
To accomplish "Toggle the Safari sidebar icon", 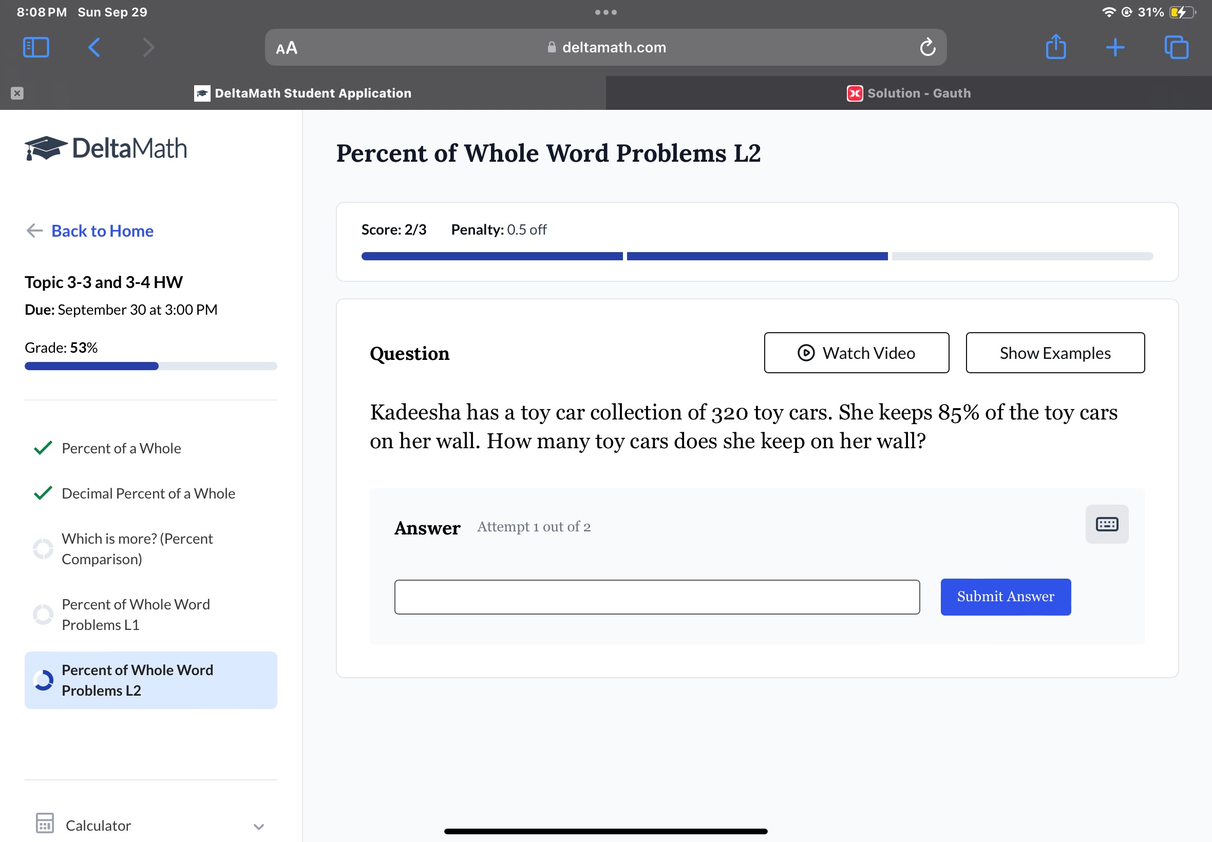I will (x=36, y=47).
